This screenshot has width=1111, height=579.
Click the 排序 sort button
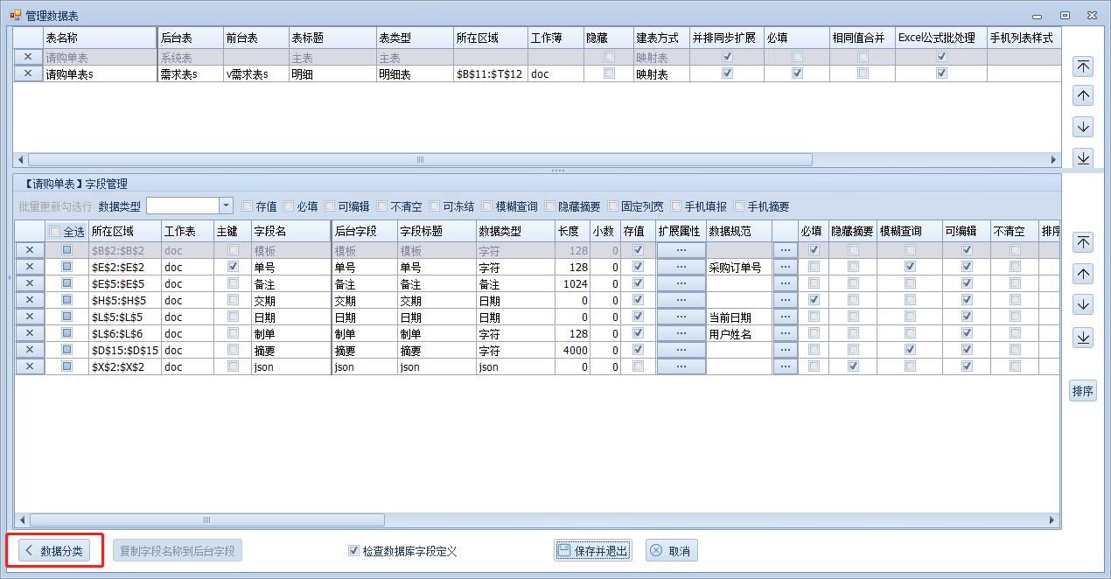click(1083, 391)
